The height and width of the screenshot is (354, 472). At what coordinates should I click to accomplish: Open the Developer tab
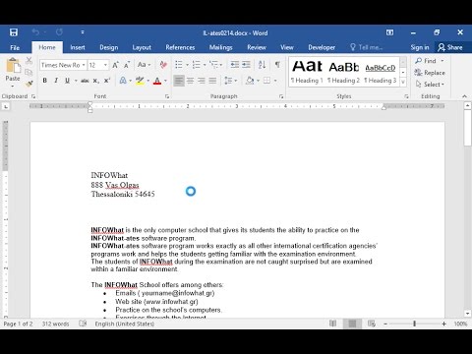pos(322,47)
